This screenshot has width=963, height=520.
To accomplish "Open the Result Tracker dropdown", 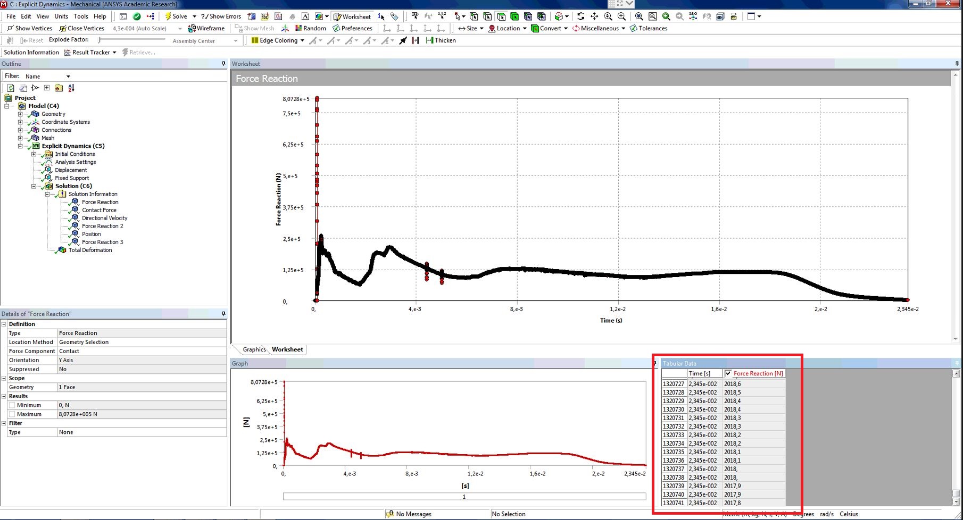I will click(114, 53).
